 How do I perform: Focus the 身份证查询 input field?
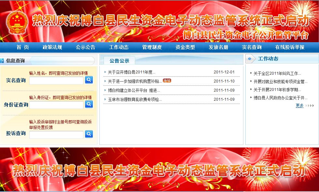pos(56,105)
